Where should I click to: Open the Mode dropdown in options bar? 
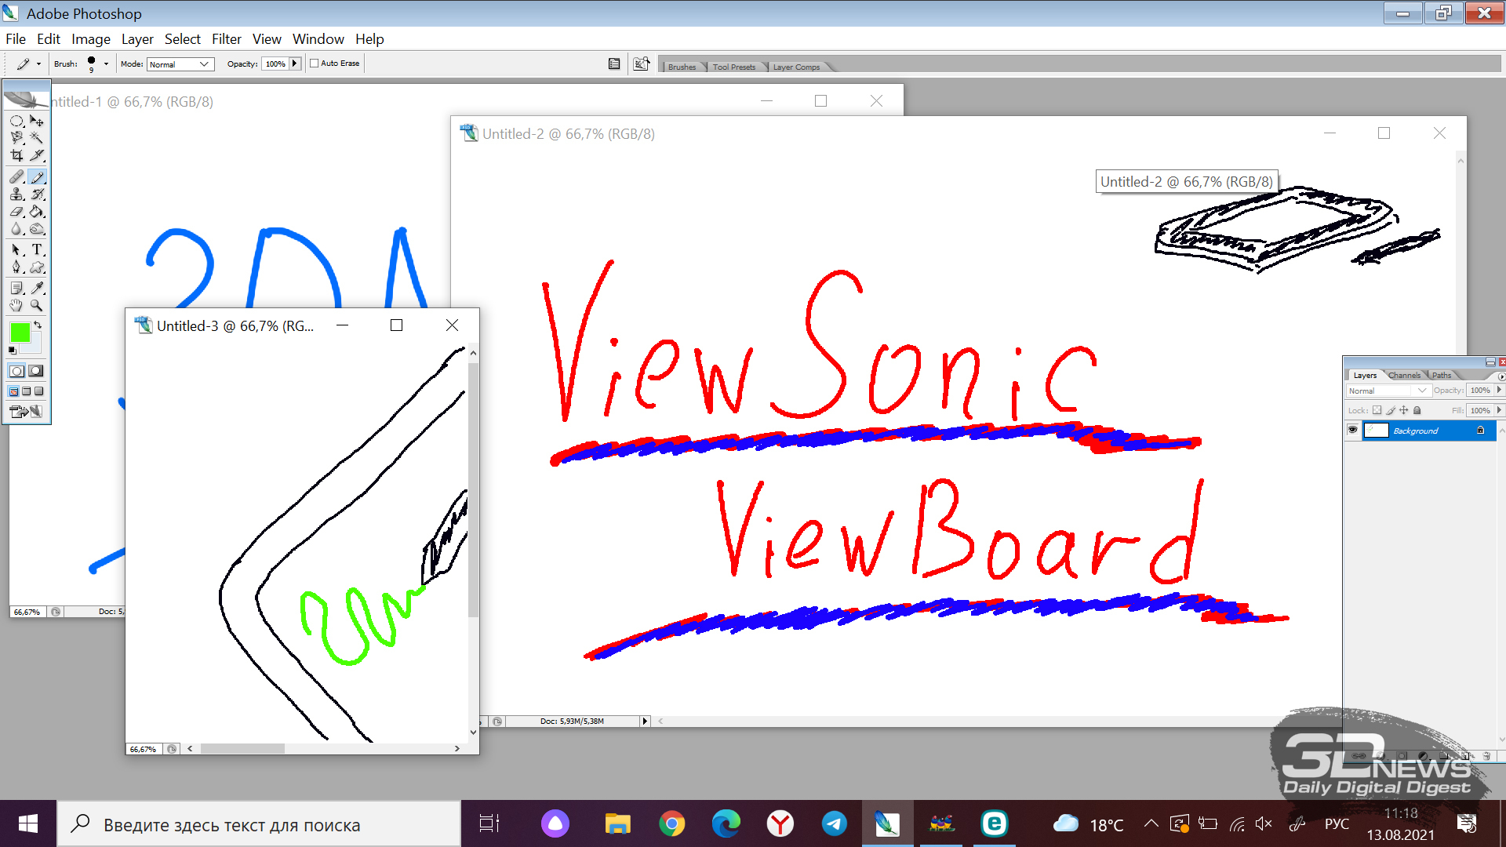pos(180,64)
